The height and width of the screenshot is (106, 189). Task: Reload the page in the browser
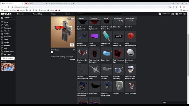(x=9, y=7)
